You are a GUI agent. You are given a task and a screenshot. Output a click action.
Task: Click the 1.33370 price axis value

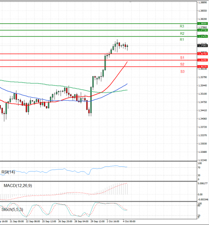click(202, 135)
